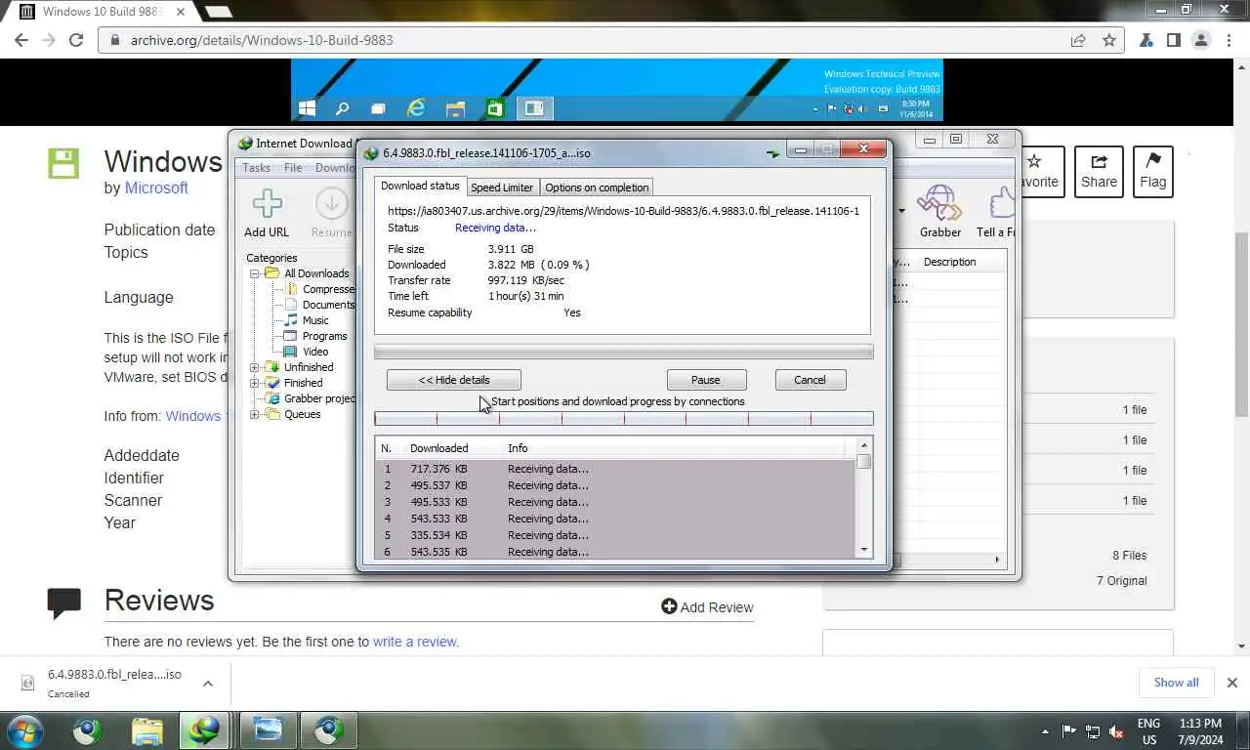
Task: Toggle the Chrome side panel icon
Action: click(1173, 40)
